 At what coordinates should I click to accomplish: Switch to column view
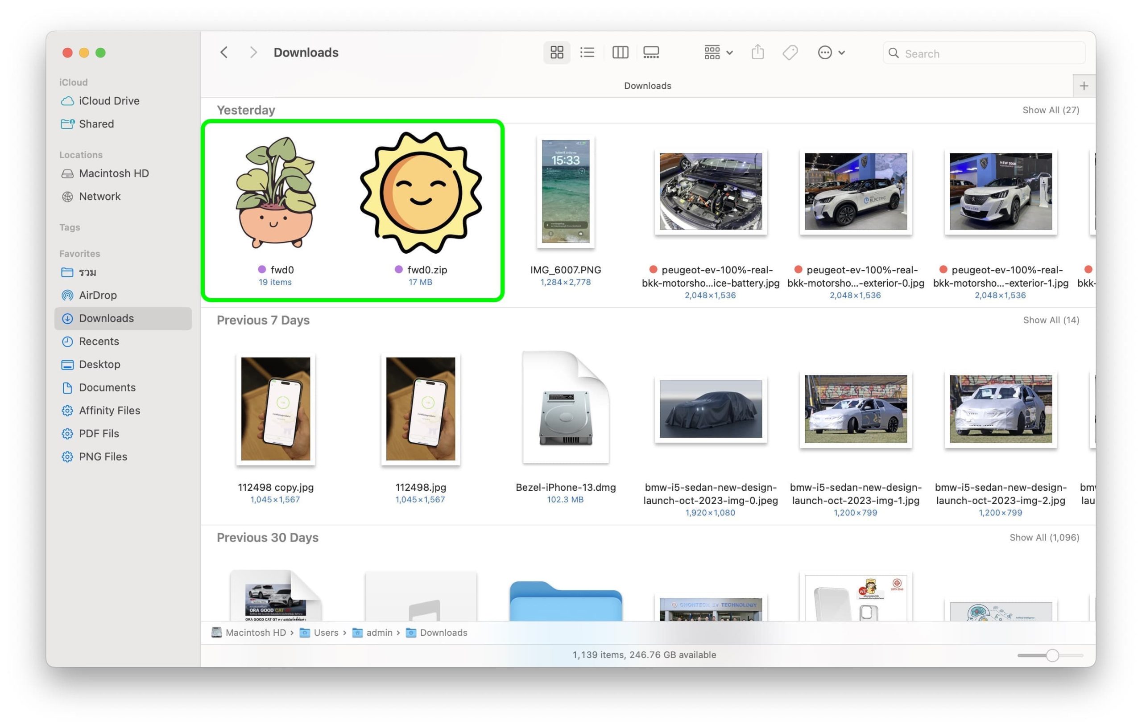pos(620,52)
